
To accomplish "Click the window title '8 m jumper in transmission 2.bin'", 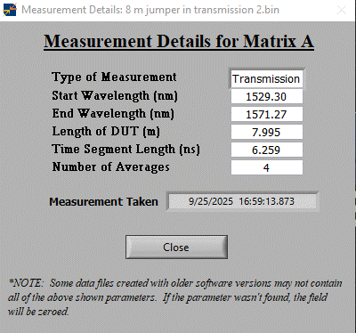I will pyautogui.click(x=202, y=10).
